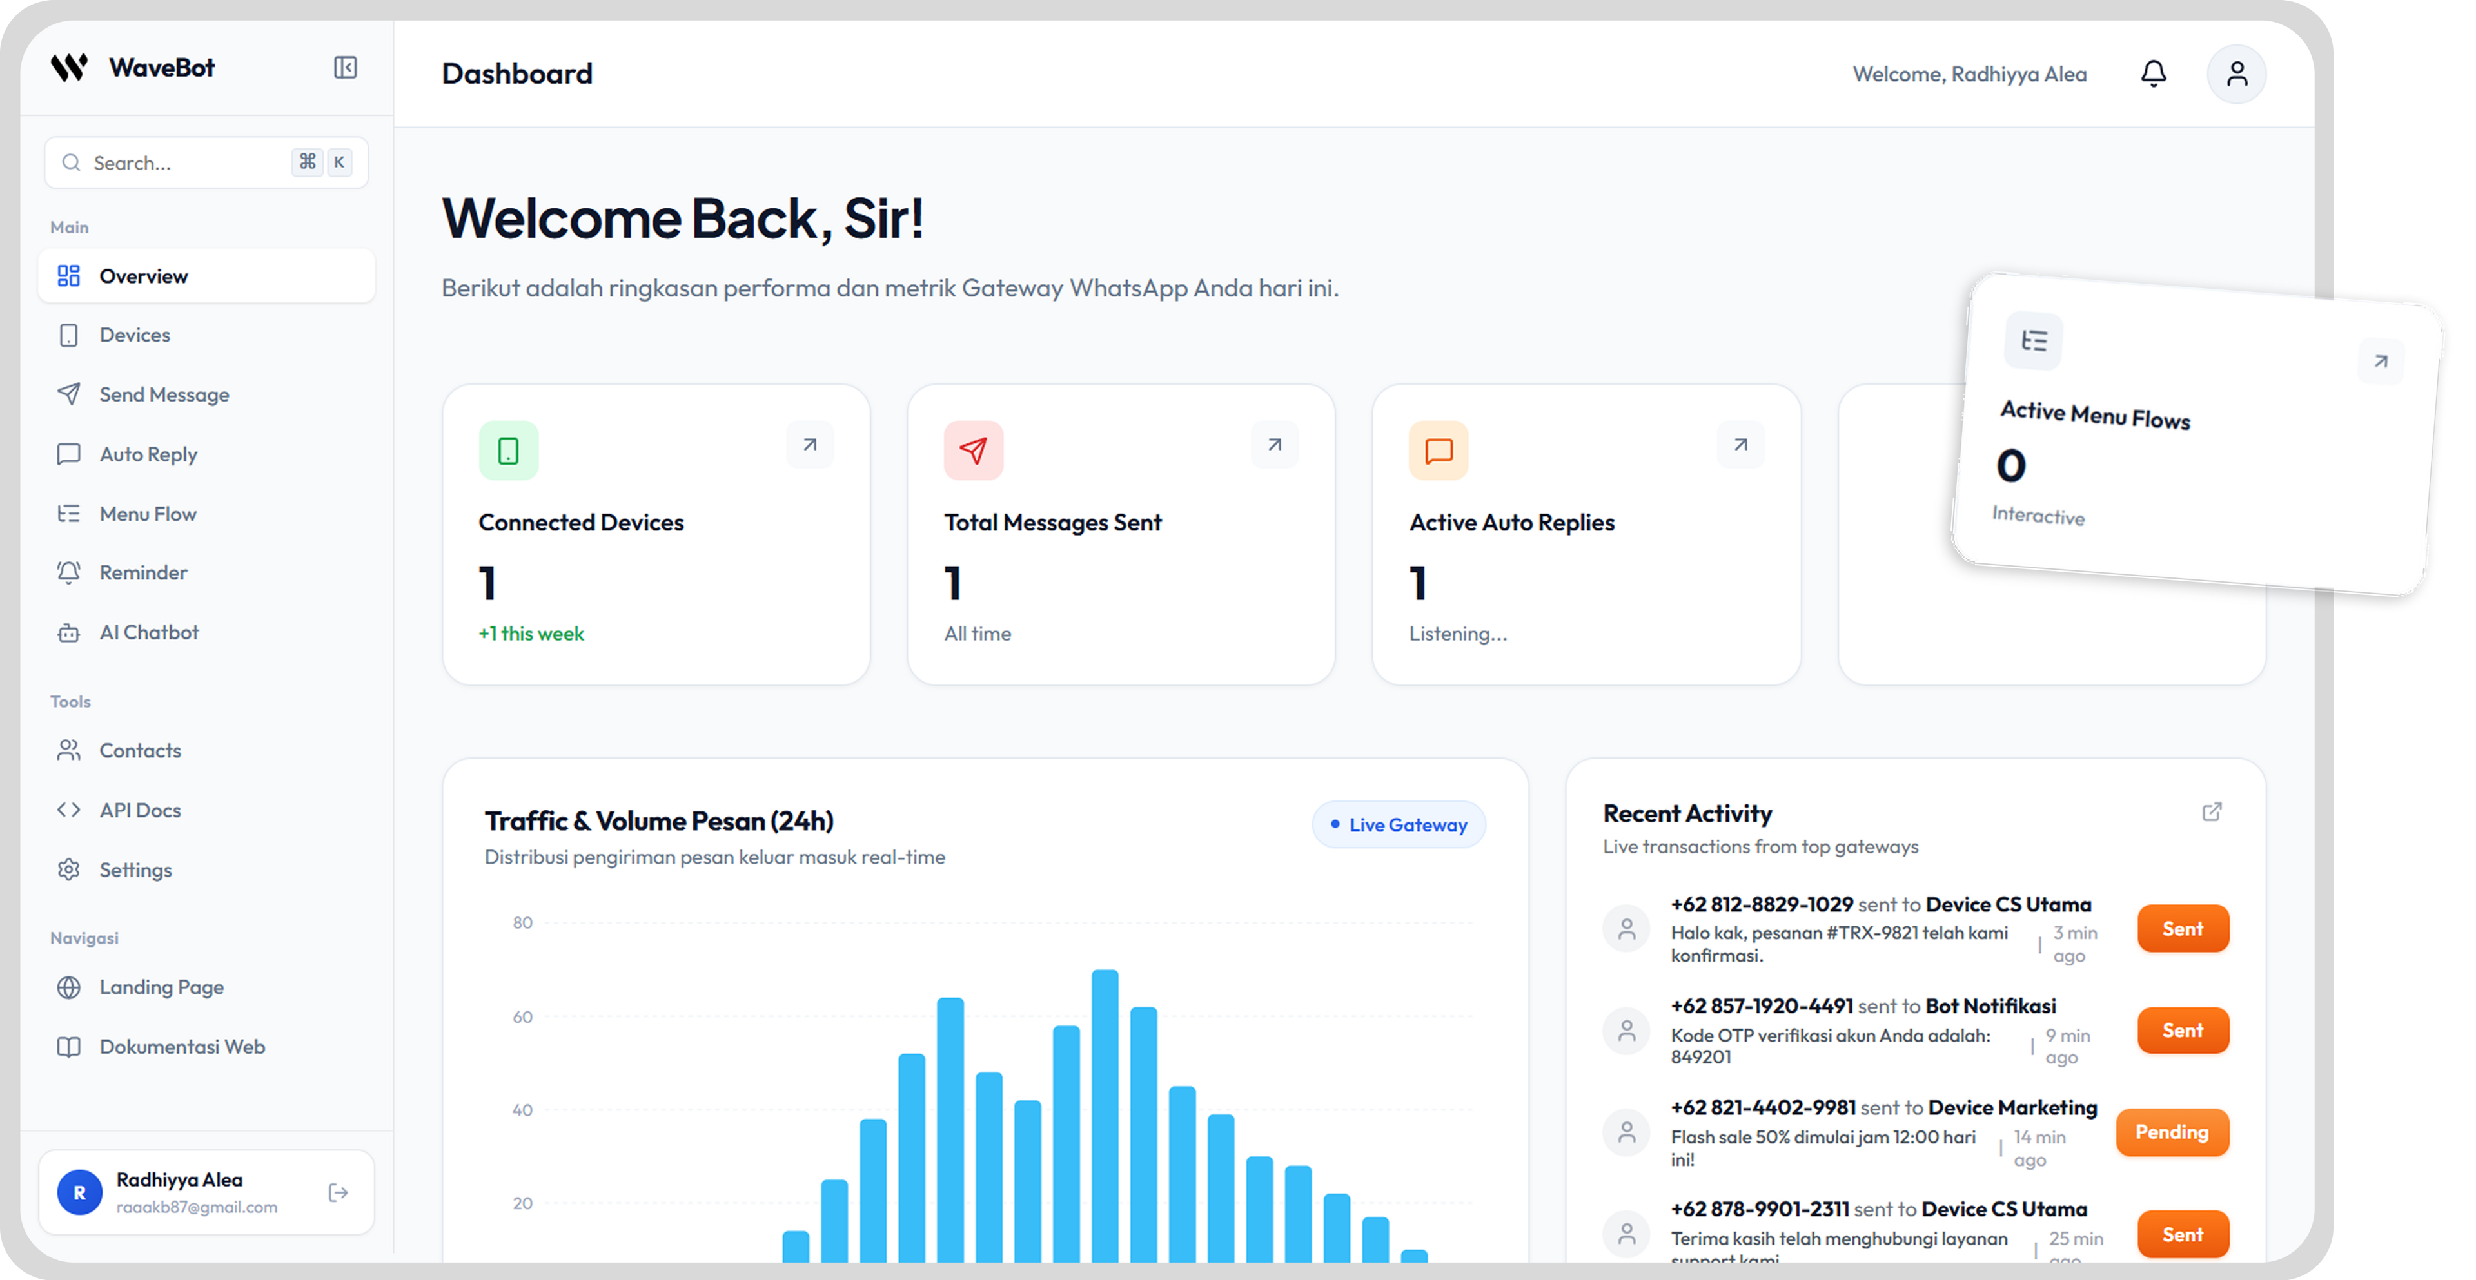
Task: Click Sent badge for +62 812-8829-1029
Action: click(2182, 928)
